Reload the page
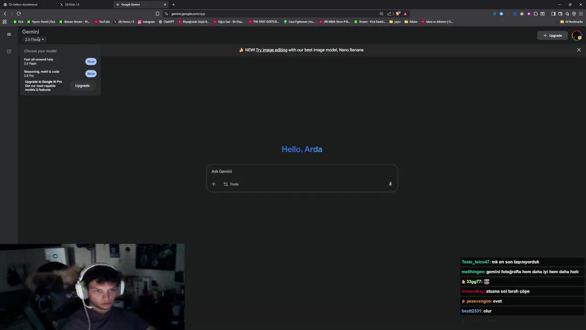The width and height of the screenshot is (586, 330). coord(18,14)
